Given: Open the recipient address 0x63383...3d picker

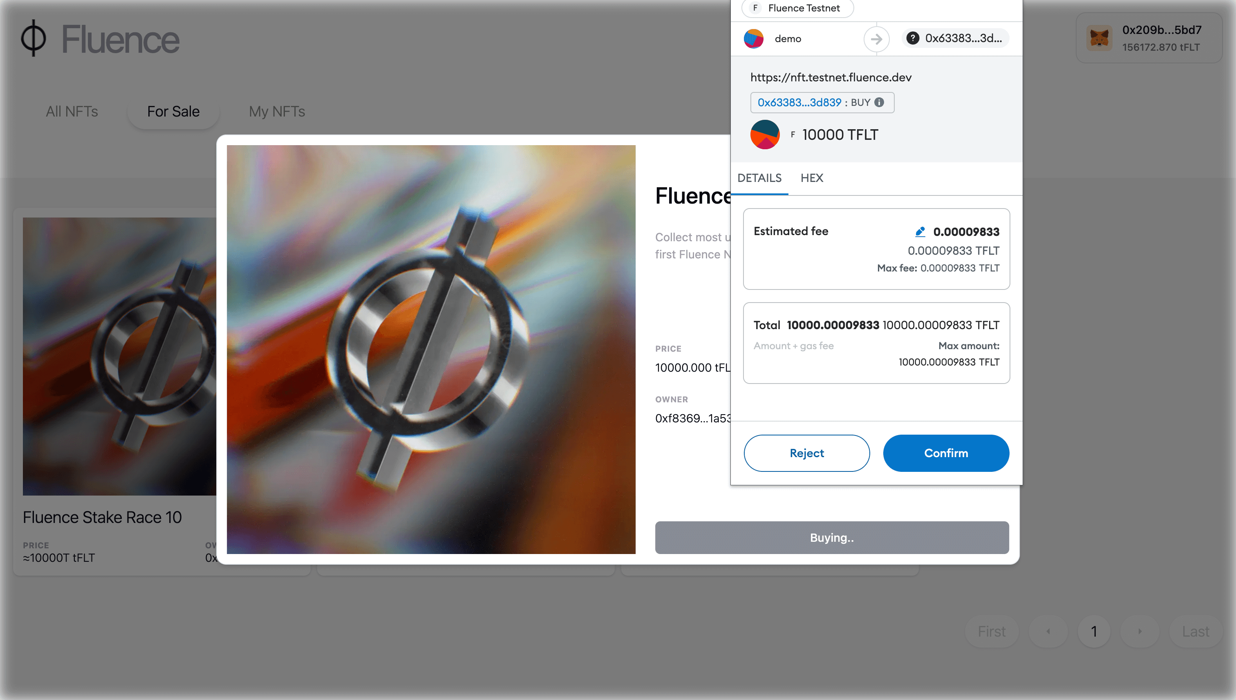Looking at the screenshot, I should [x=955, y=39].
